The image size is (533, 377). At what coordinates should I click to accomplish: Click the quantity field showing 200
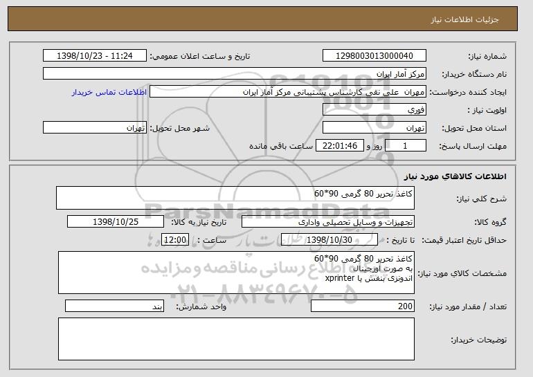point(363,306)
